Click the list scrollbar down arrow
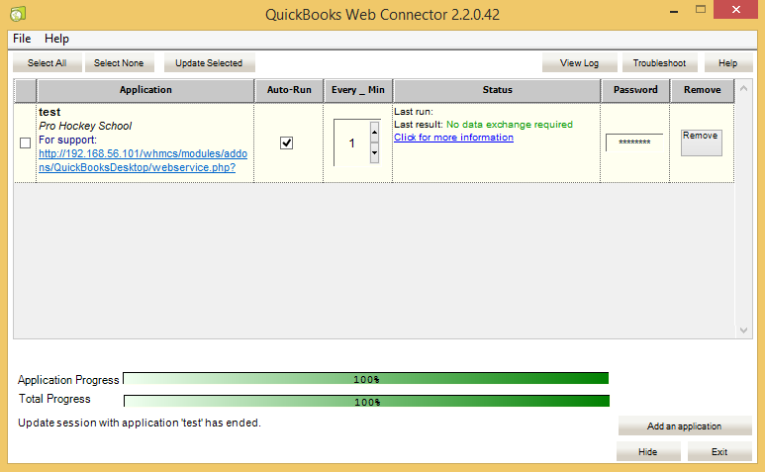 tap(743, 330)
